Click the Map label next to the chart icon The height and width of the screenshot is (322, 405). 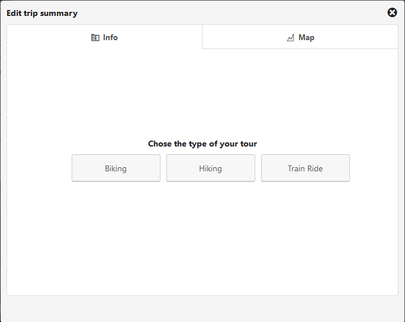(x=306, y=38)
